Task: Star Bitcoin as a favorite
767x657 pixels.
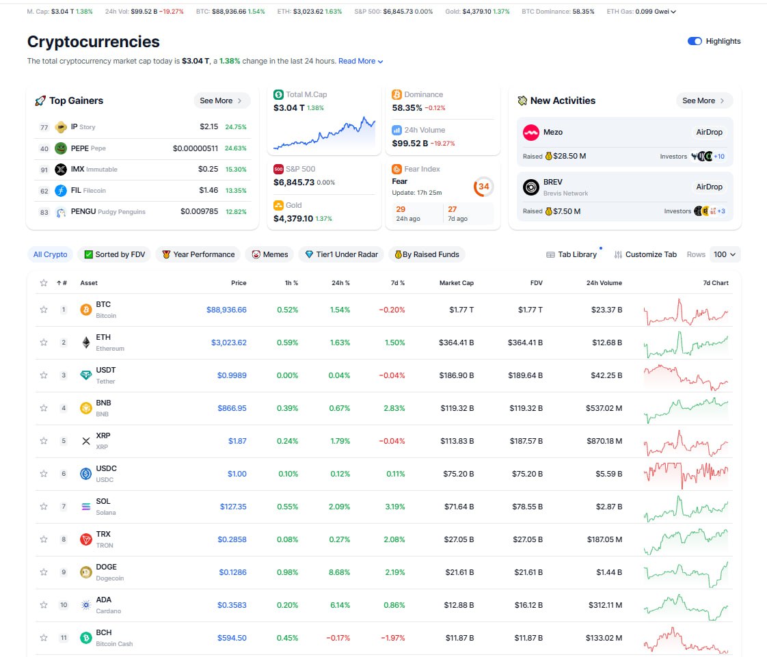Action: (44, 310)
